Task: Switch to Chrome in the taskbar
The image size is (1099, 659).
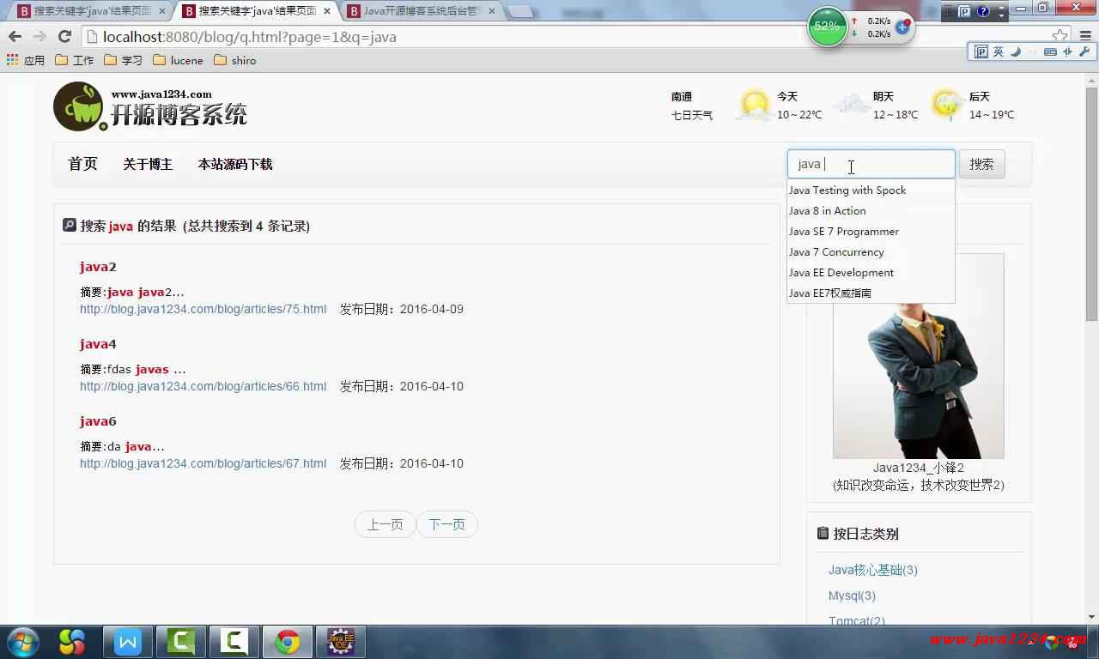Action: pos(288,642)
